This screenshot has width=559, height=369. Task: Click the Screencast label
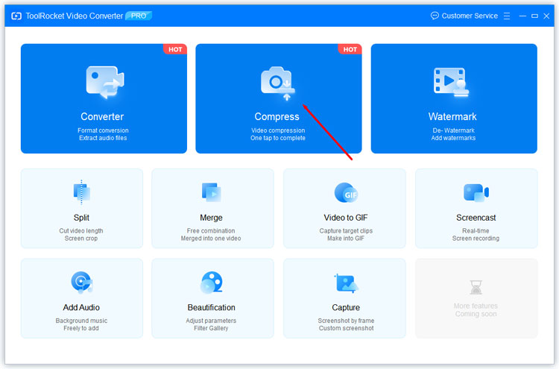point(476,218)
